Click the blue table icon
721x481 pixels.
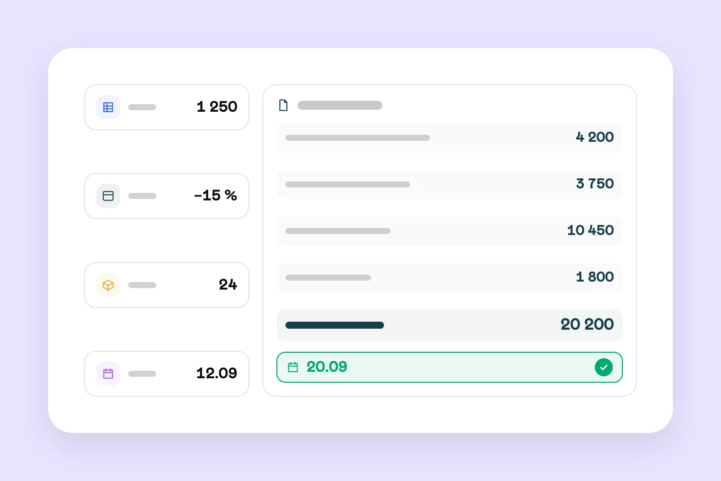pos(108,107)
